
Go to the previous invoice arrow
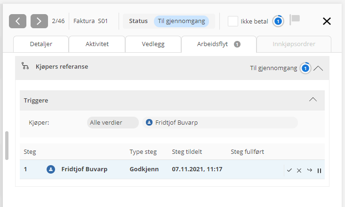click(x=17, y=21)
